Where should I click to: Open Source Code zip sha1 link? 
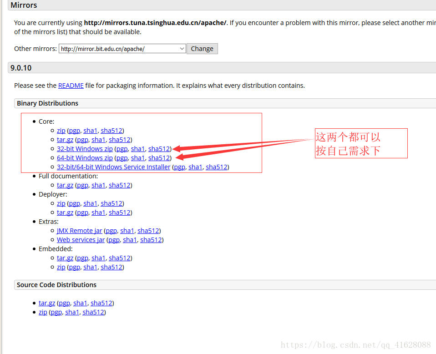pyautogui.click(x=72, y=312)
